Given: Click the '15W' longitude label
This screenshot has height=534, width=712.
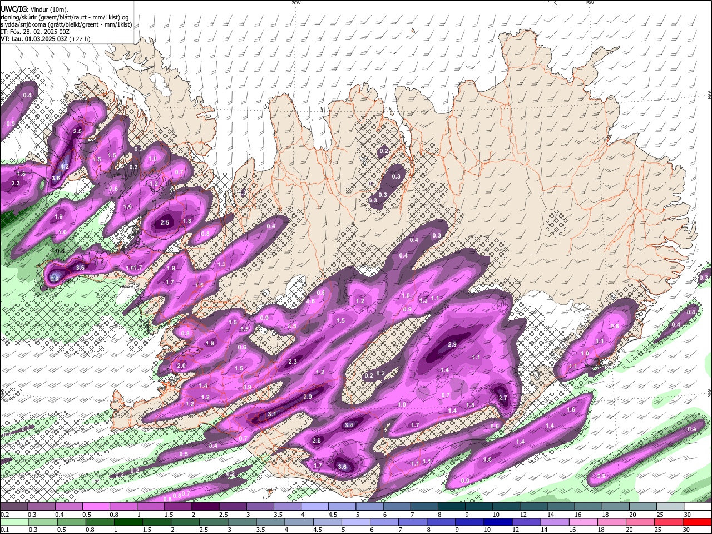Looking at the screenshot, I should tap(589, 3).
